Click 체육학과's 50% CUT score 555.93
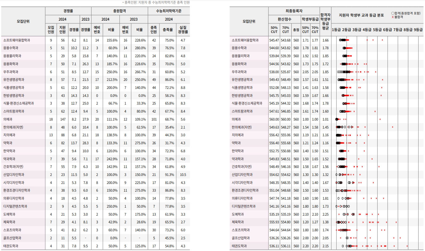 point(274,222)
